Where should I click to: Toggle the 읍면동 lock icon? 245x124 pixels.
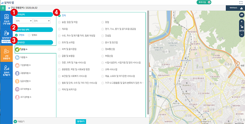pyautogui.click(x=242, y=27)
